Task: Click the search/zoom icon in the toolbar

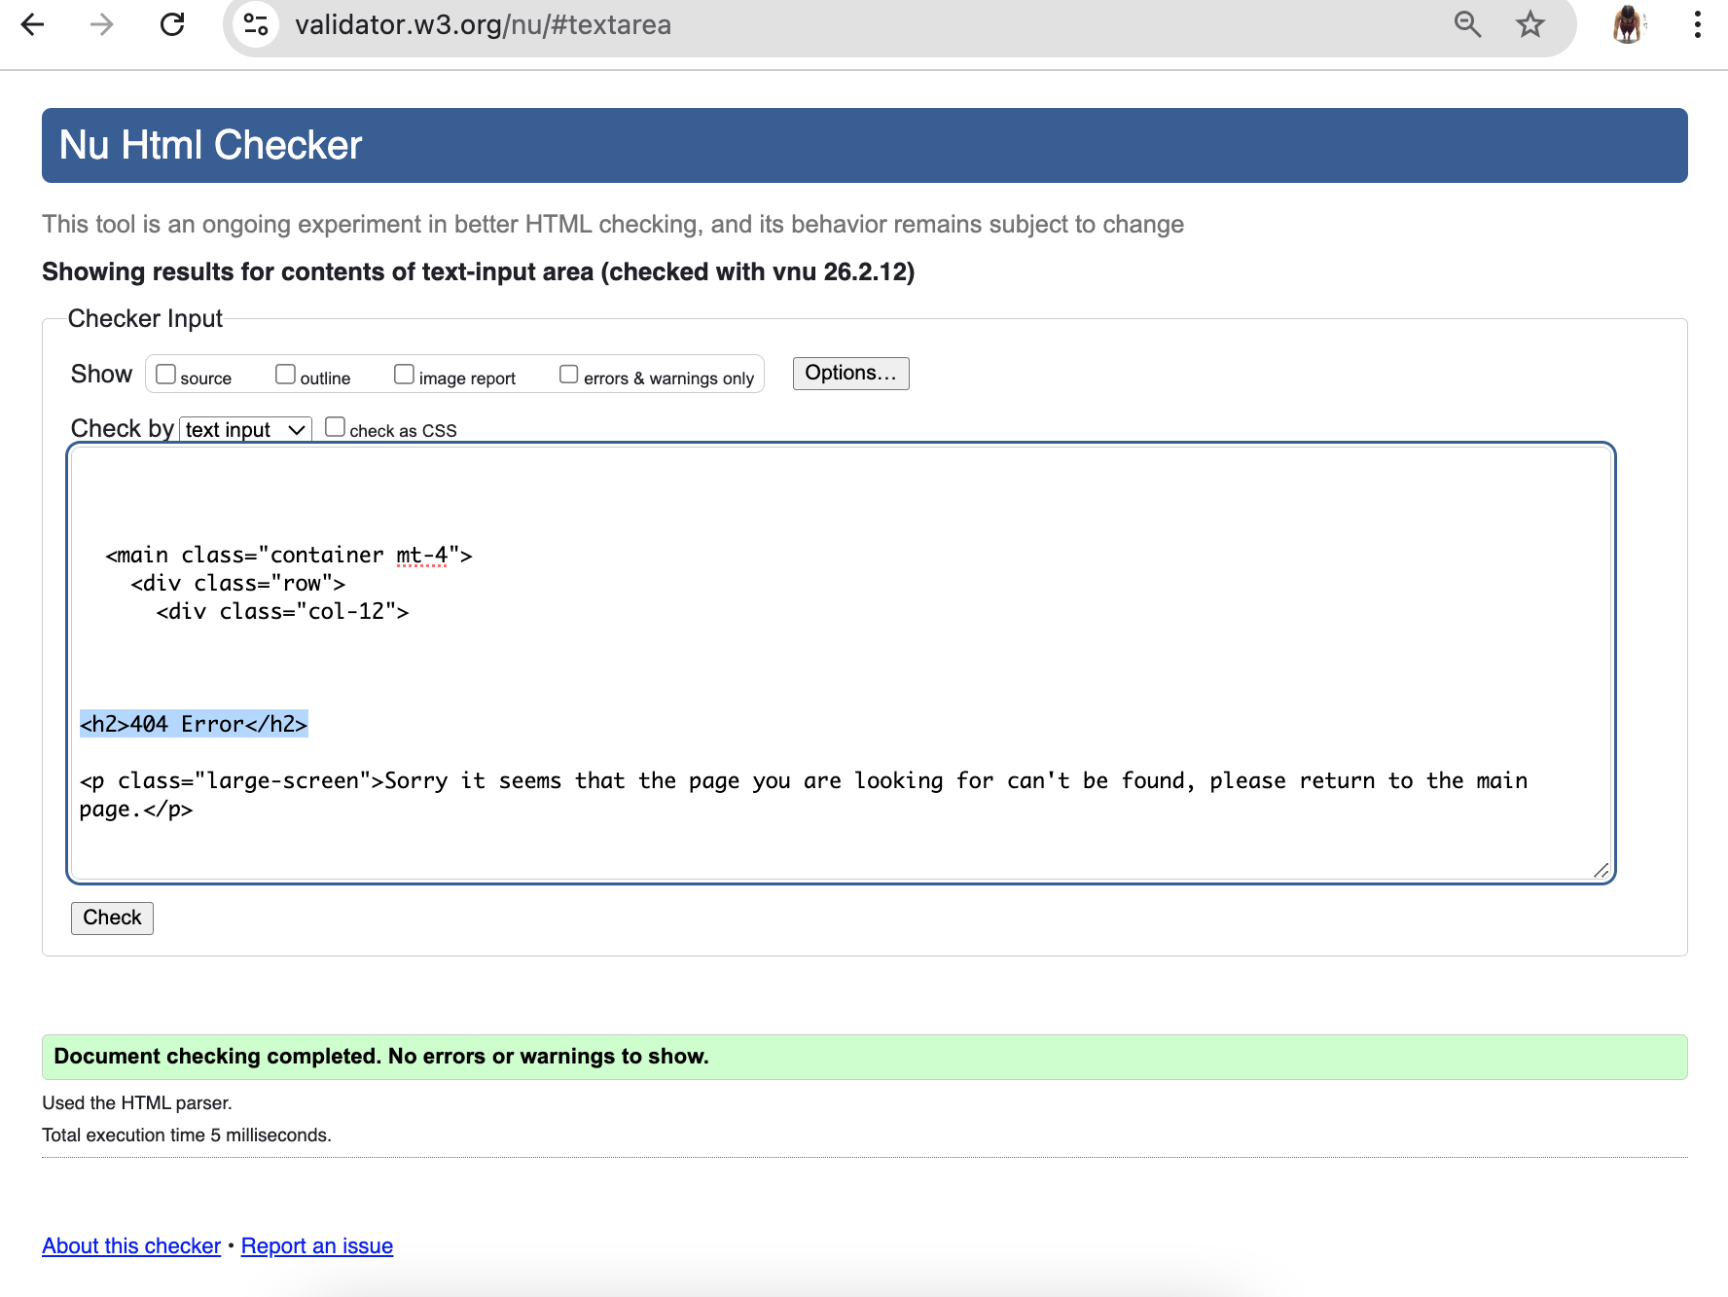Action: tap(1468, 25)
